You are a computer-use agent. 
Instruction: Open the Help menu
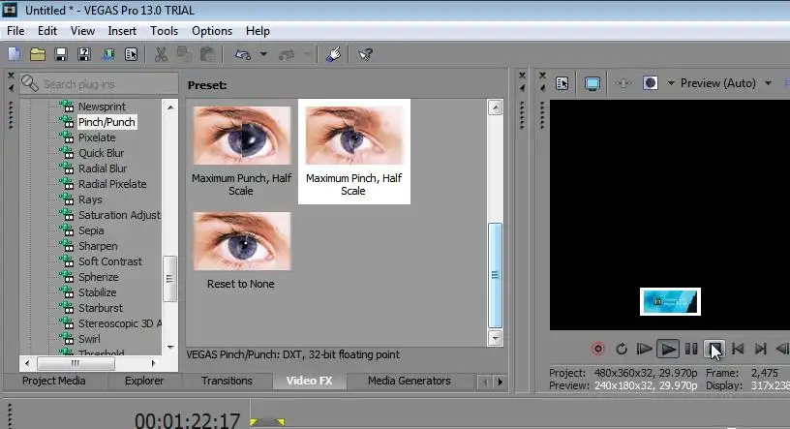tap(258, 31)
